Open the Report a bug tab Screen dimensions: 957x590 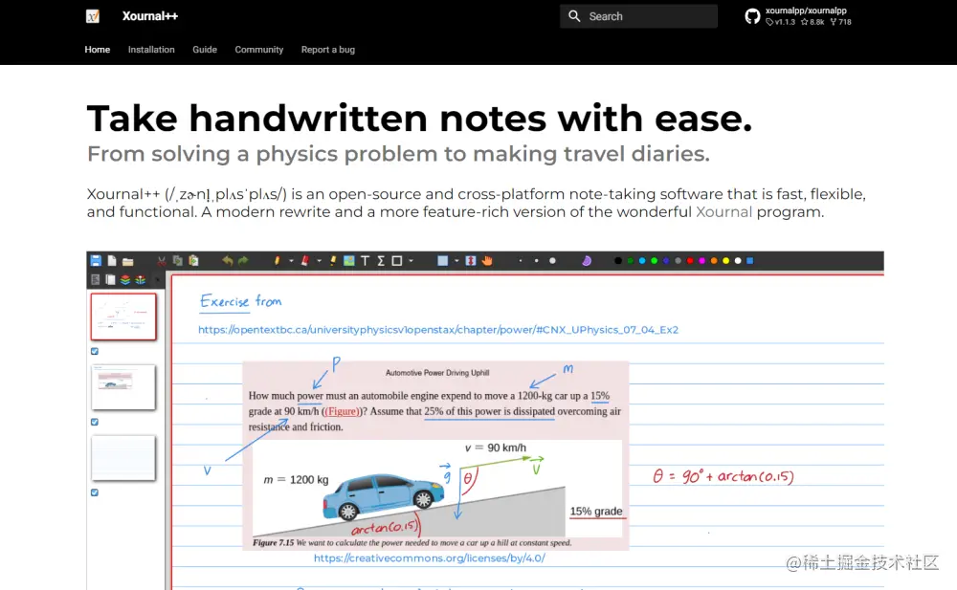tap(327, 50)
